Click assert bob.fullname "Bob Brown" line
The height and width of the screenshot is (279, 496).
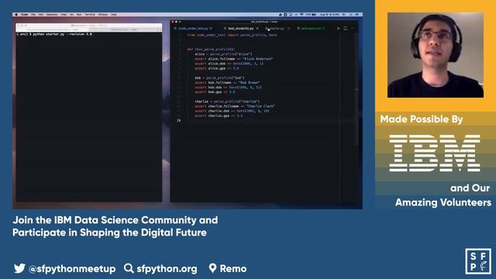pos(227,83)
